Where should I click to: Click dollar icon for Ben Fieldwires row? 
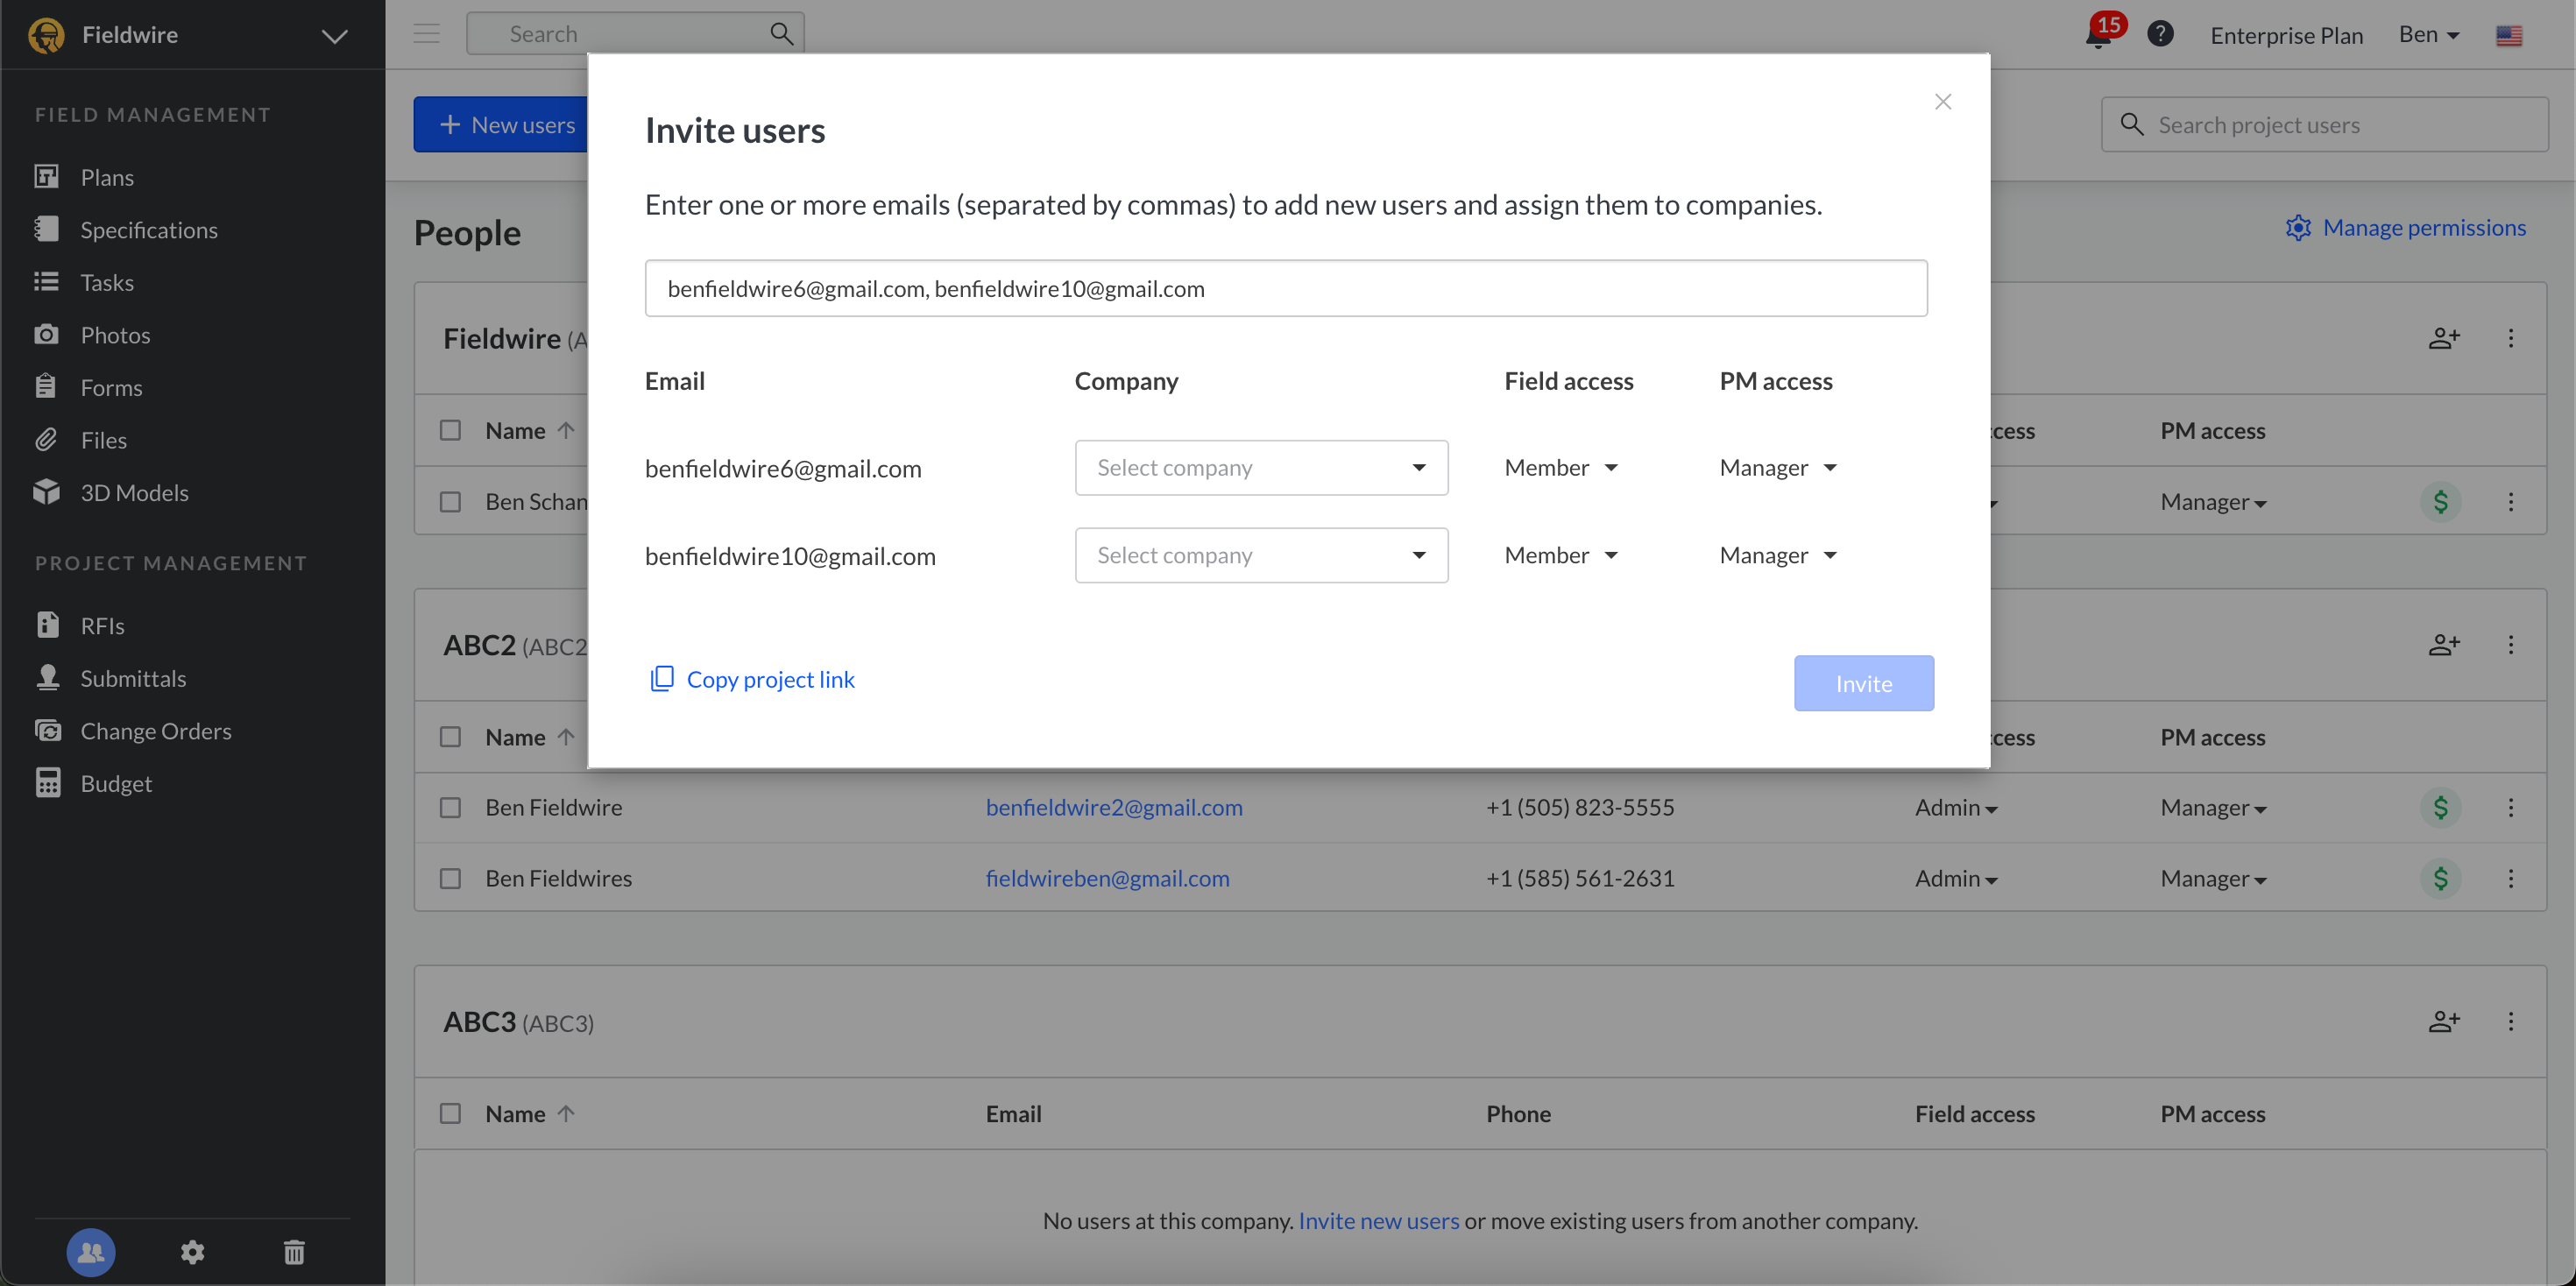click(2441, 878)
